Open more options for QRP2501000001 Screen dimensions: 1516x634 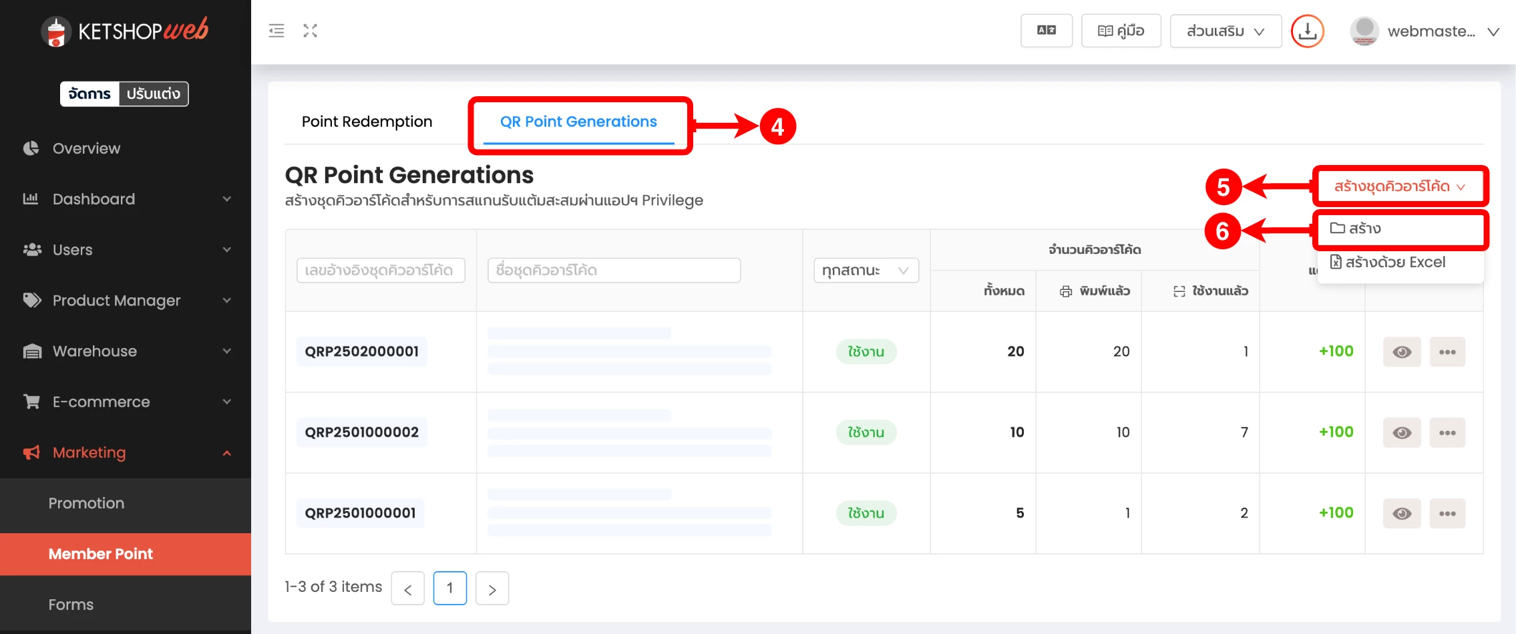point(1447,514)
